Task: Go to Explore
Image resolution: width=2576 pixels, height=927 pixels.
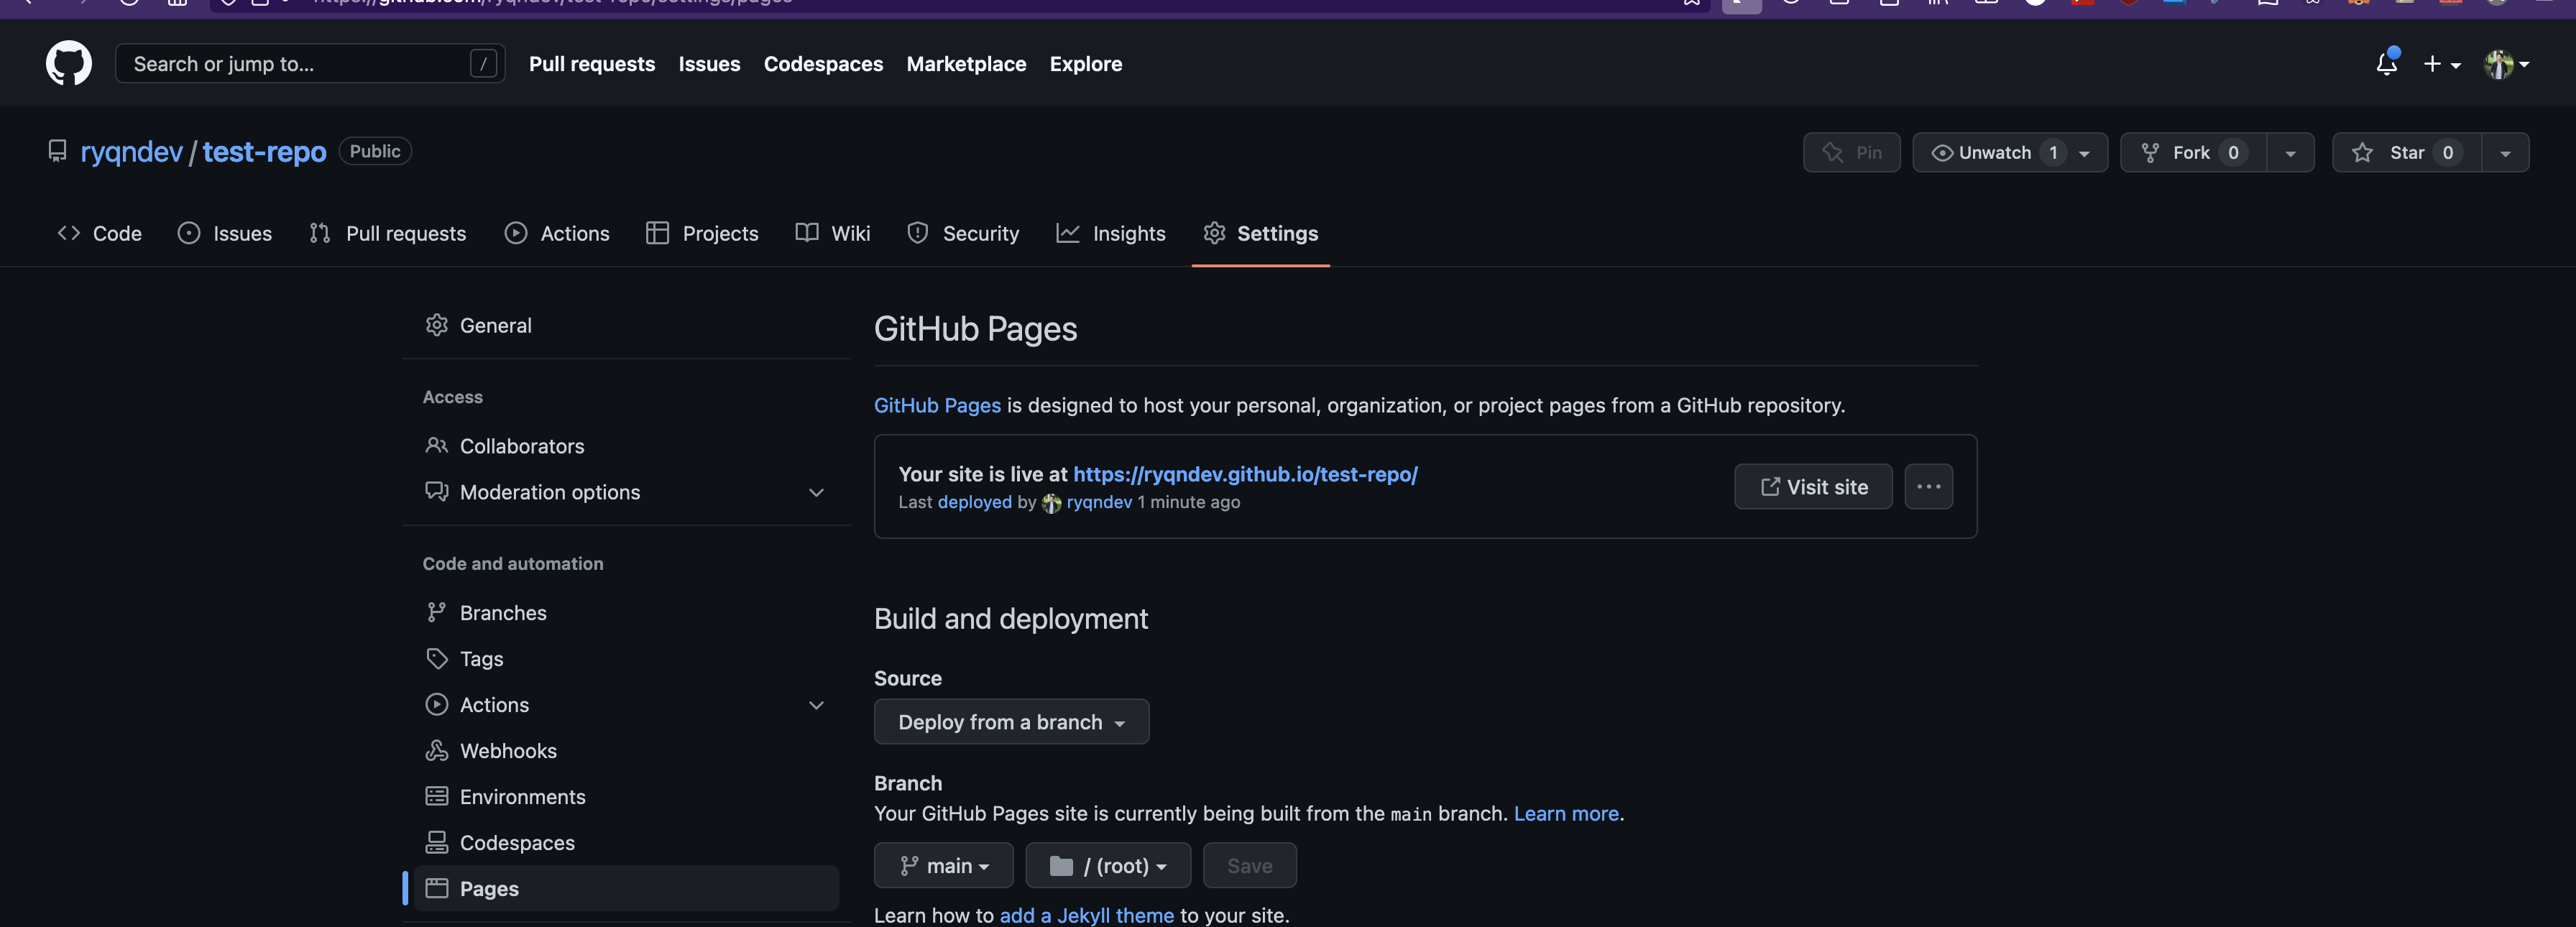Action: tap(1085, 64)
